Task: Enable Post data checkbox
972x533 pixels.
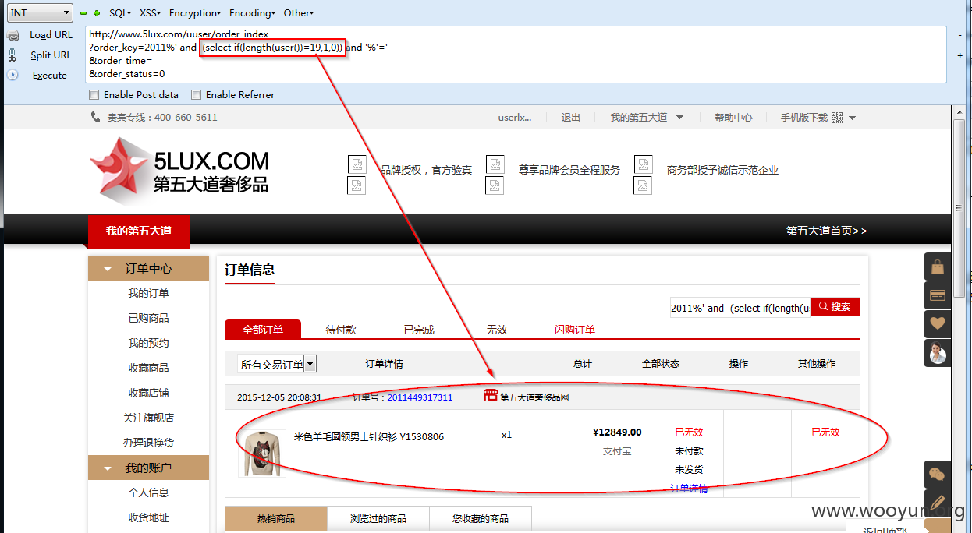Action: 94,95
